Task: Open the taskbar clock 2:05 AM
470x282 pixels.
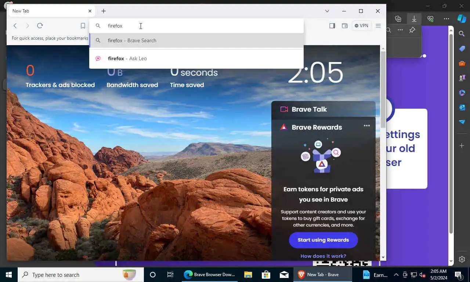Action: click(x=439, y=275)
